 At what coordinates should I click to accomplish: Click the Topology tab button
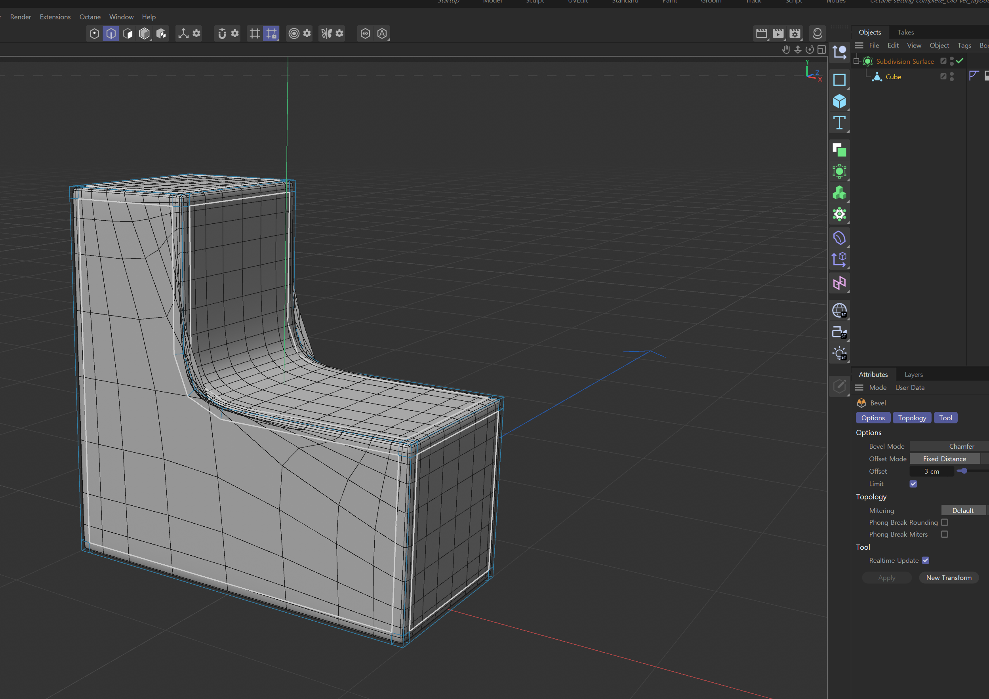(912, 418)
